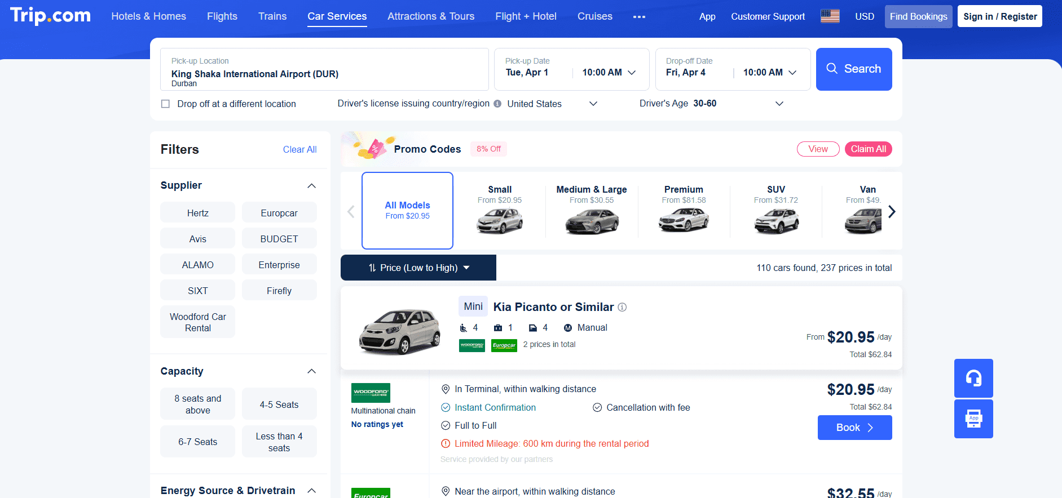Viewport: 1062px width, 498px height.
Task: Select the Medium & Large category tab
Action: (592, 210)
